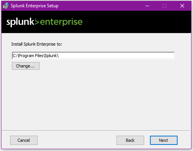Click the installer icon in the title bar
Screen dimensions: 193x151
tap(6, 6)
